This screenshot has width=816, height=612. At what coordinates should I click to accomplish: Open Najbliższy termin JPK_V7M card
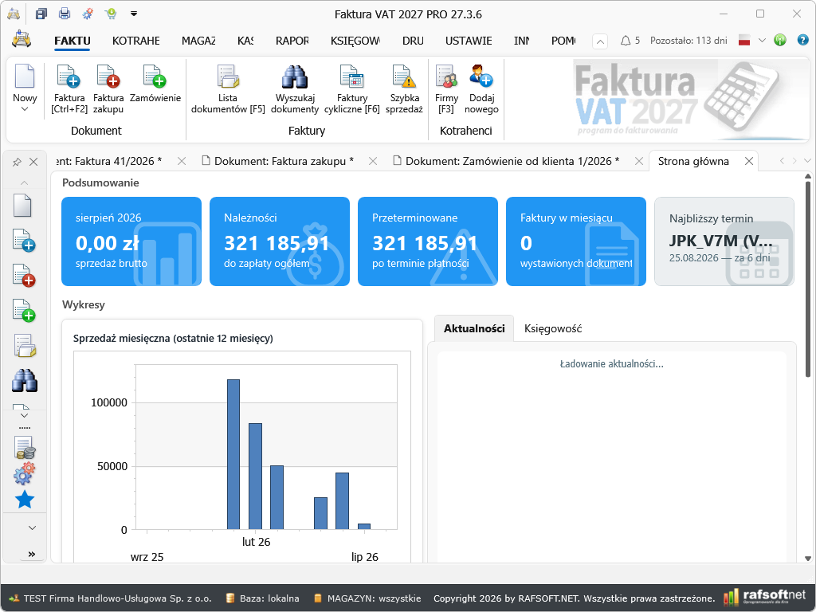pyautogui.click(x=724, y=241)
